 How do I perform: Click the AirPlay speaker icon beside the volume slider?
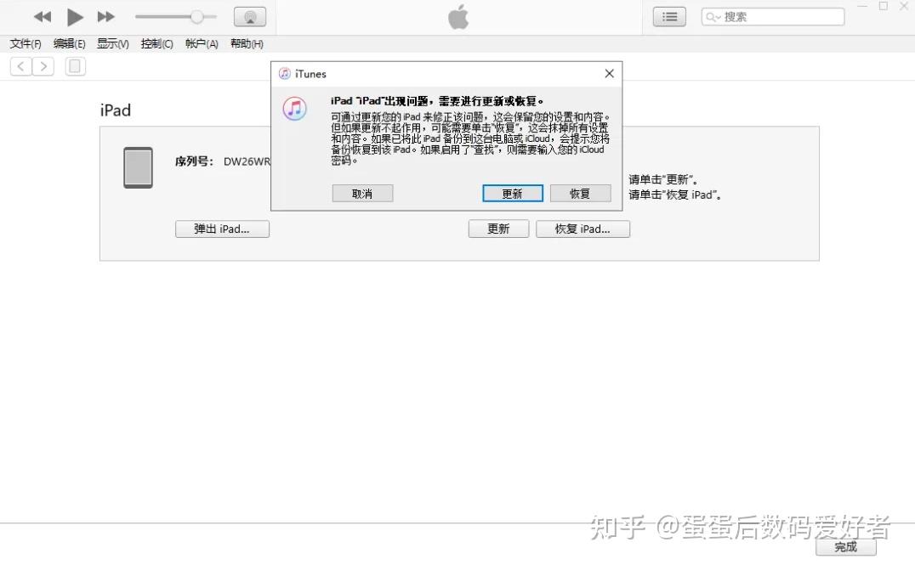tap(249, 16)
